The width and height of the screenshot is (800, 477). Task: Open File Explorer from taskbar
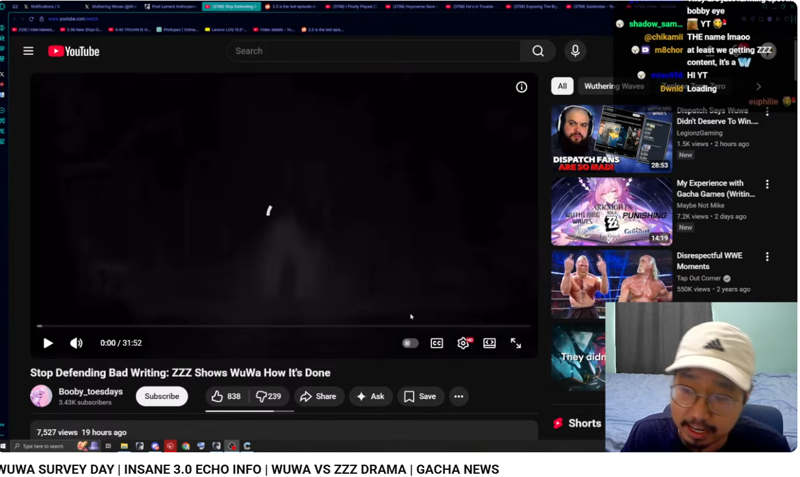pyautogui.click(x=124, y=446)
